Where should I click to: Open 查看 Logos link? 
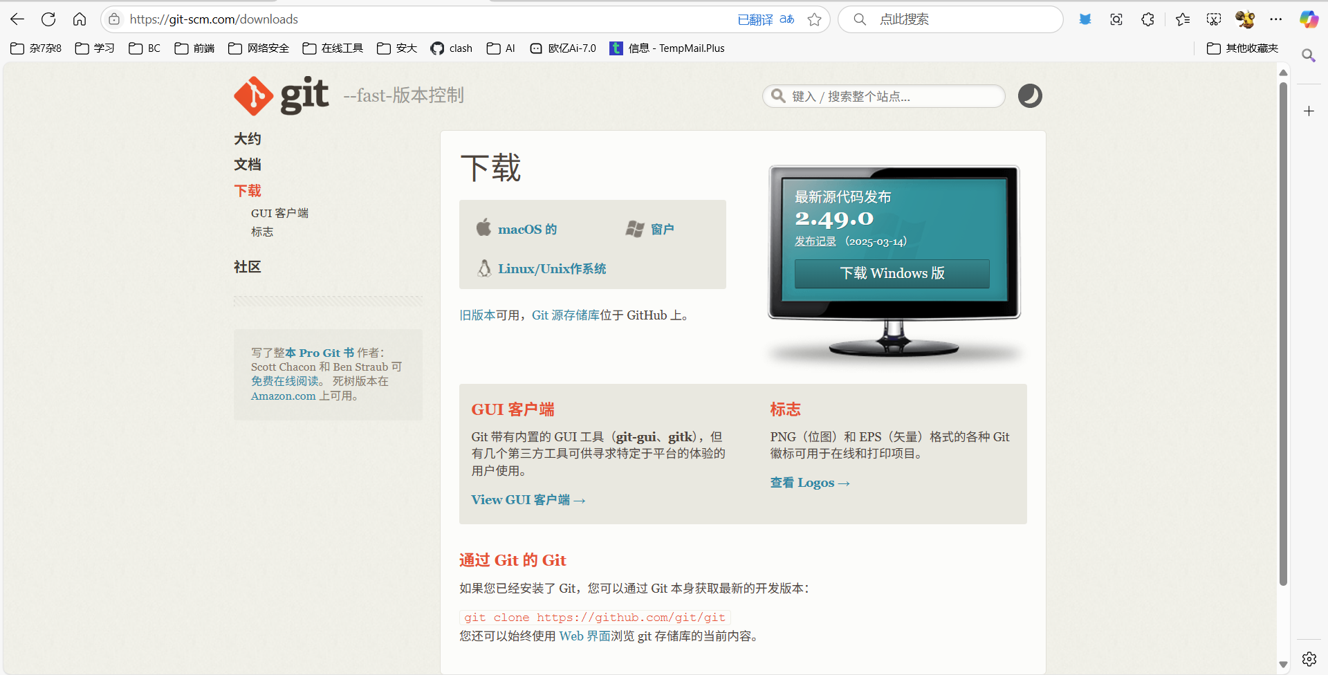(x=810, y=483)
